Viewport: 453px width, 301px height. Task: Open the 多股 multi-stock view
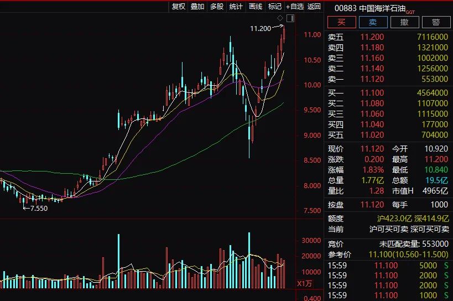click(x=217, y=7)
